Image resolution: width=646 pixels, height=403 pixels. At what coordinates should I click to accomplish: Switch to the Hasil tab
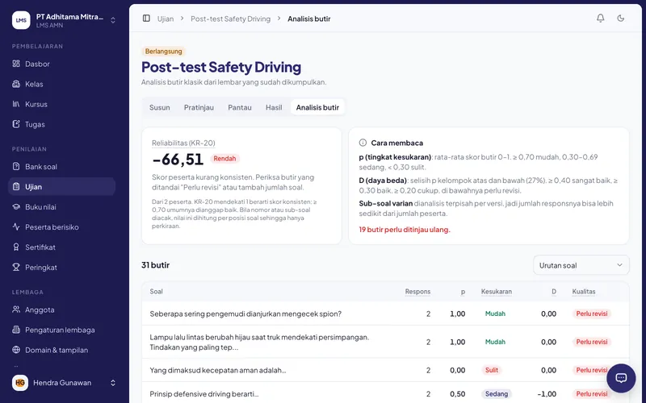click(274, 107)
